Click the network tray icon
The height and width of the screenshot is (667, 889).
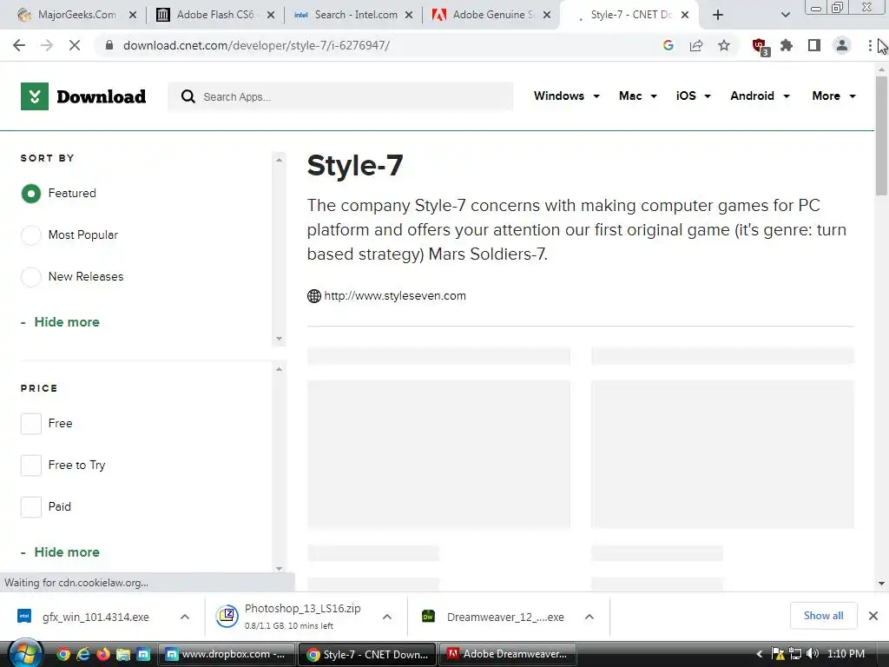tap(795, 654)
